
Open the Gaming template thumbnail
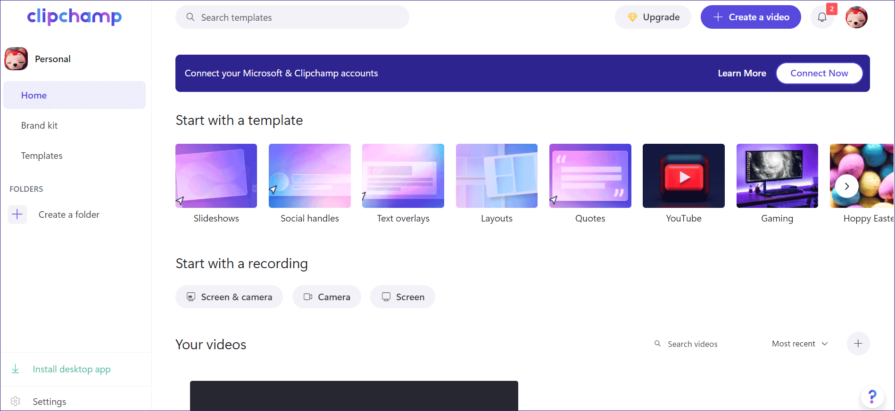[x=777, y=176]
